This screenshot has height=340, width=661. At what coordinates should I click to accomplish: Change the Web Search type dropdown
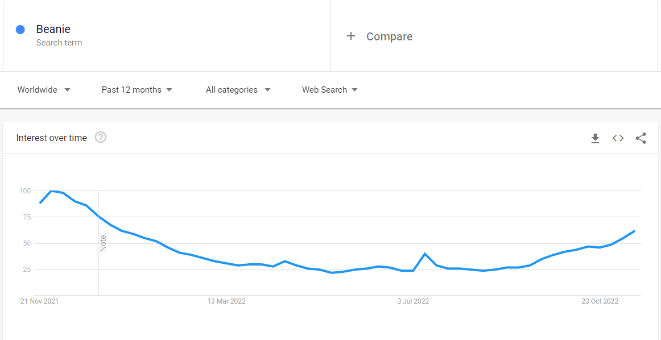pyautogui.click(x=330, y=90)
